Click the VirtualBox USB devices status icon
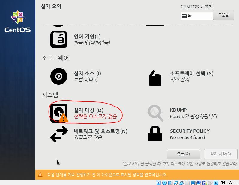This screenshot has width=239, height=185. click(181, 183)
